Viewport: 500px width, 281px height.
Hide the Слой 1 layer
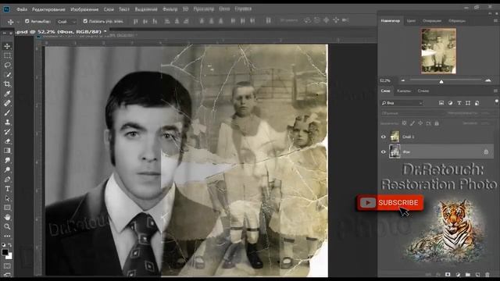click(384, 137)
